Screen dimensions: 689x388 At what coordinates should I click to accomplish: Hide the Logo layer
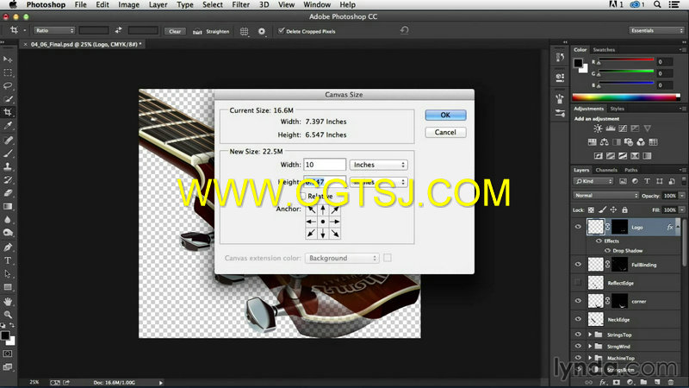click(578, 227)
